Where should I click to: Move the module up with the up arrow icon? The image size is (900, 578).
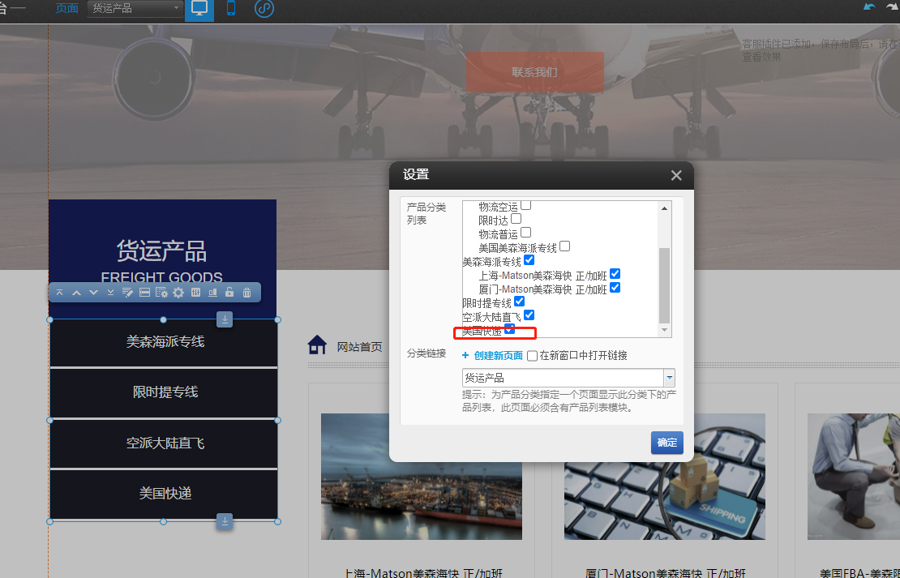77,292
